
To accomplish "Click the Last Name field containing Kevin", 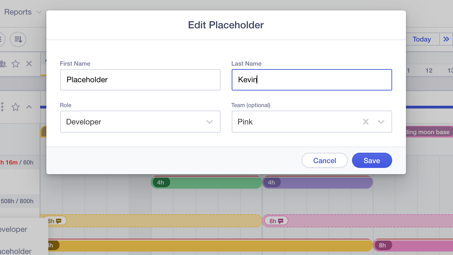I will [312, 80].
